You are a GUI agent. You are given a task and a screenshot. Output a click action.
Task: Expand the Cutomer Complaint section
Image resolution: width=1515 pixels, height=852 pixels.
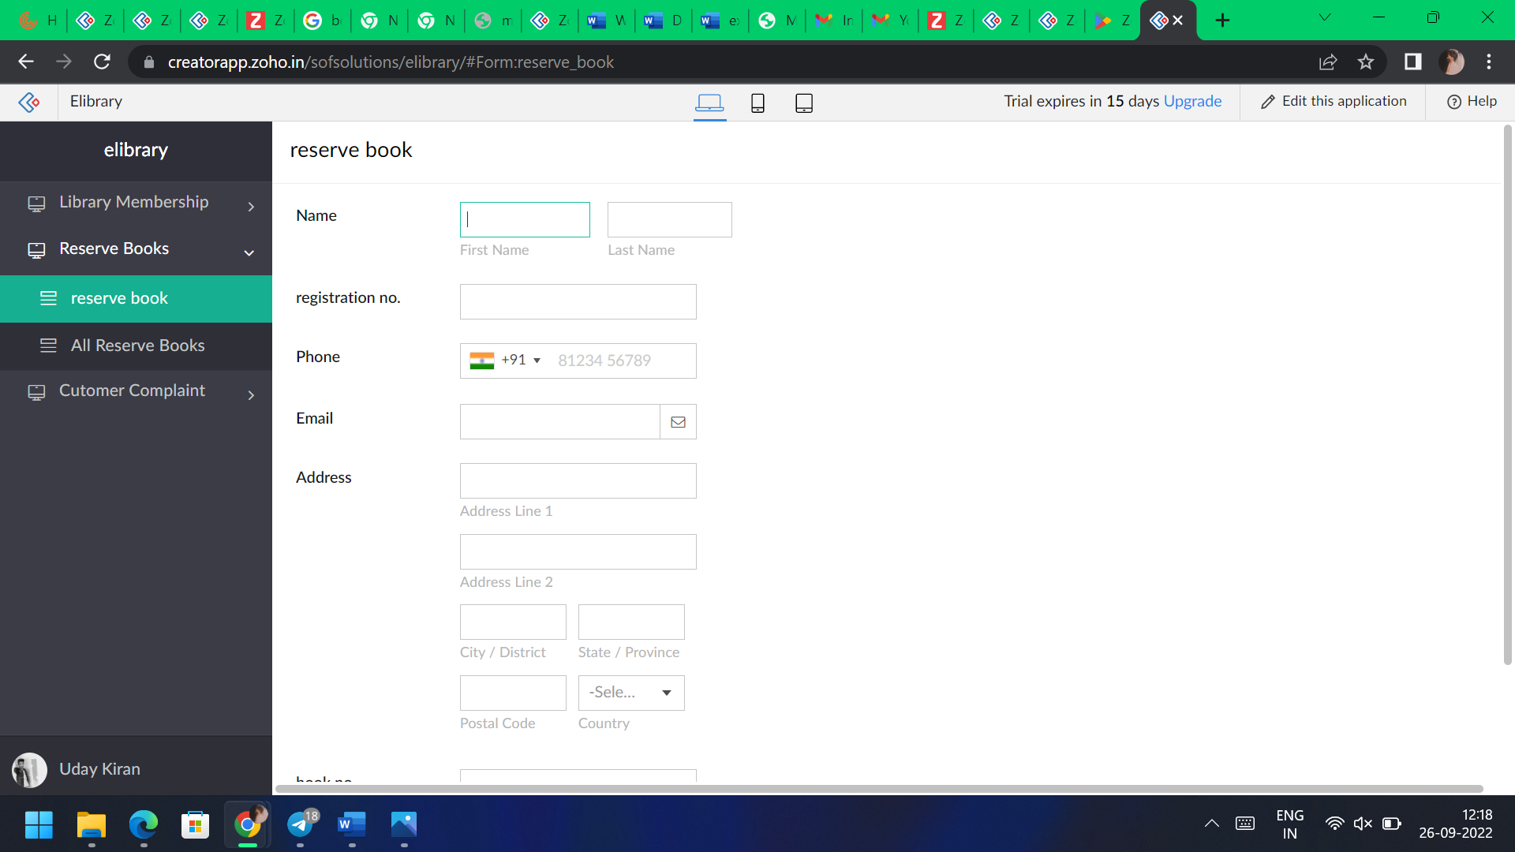click(251, 394)
